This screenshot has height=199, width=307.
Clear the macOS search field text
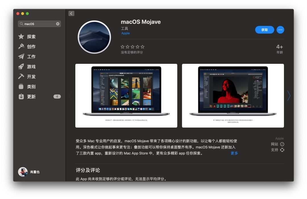pyautogui.click(x=58, y=24)
